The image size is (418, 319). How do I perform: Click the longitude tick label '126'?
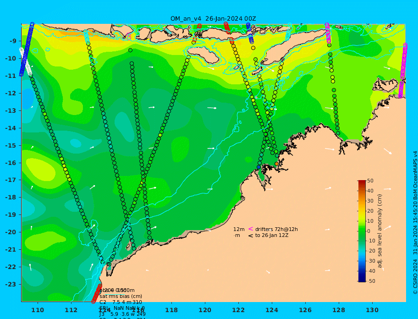point(305,310)
